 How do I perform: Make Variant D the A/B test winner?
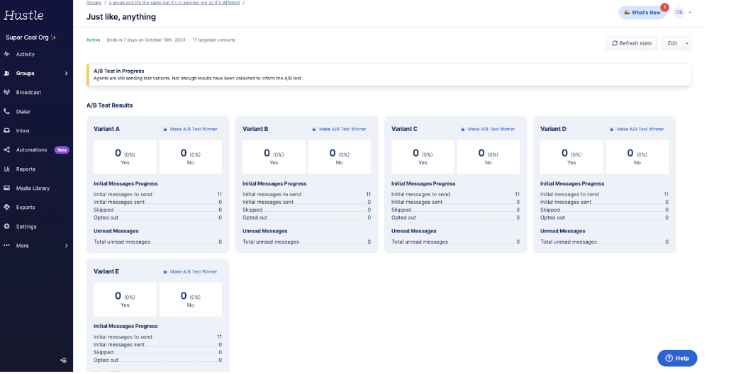click(x=637, y=129)
